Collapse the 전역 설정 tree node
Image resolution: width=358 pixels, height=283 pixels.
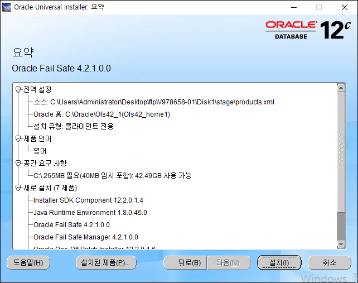coord(18,89)
